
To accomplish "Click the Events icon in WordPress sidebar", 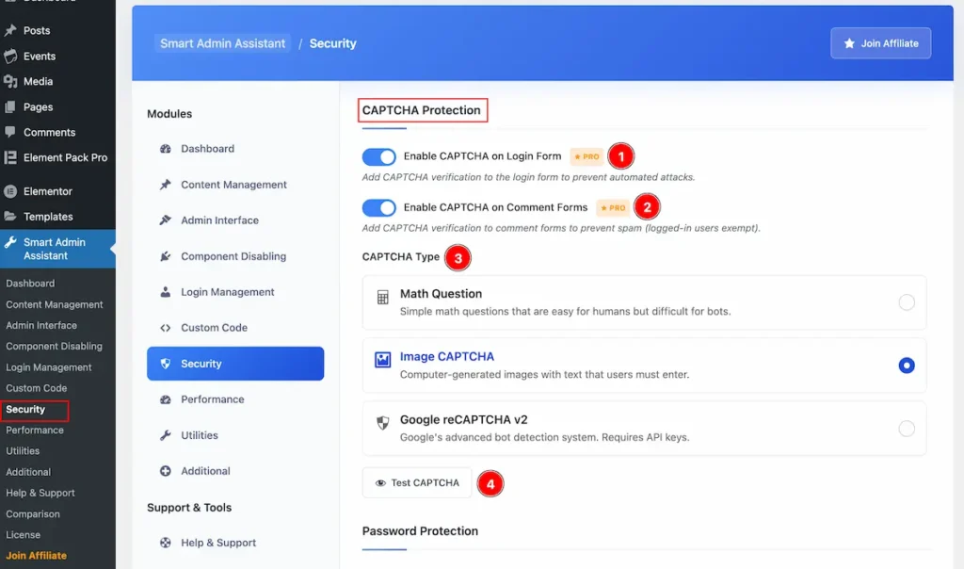I will pos(10,56).
